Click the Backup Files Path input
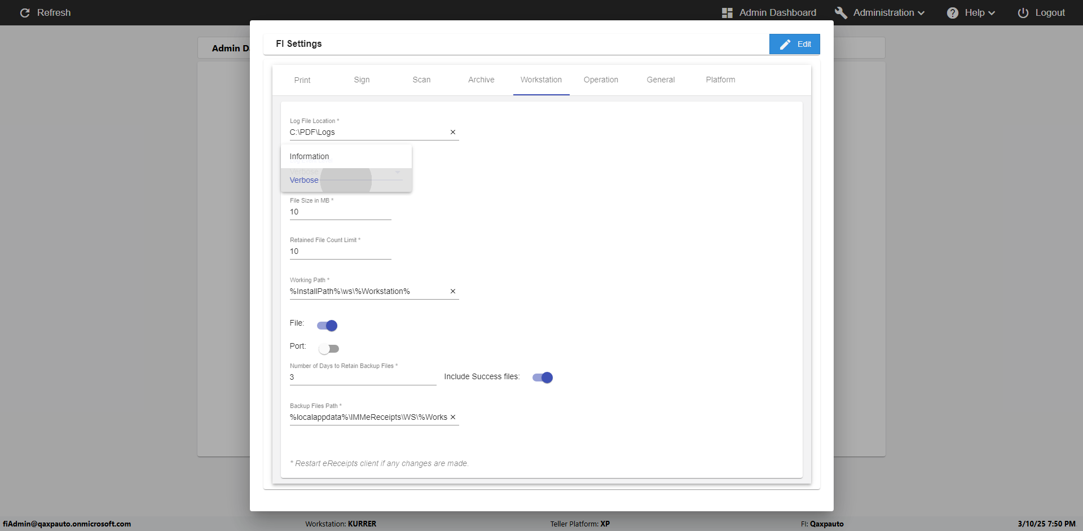Viewport: 1083px width, 531px height. [368, 417]
